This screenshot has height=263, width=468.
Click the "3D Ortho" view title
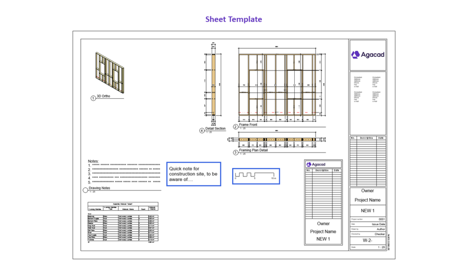pos(103,96)
